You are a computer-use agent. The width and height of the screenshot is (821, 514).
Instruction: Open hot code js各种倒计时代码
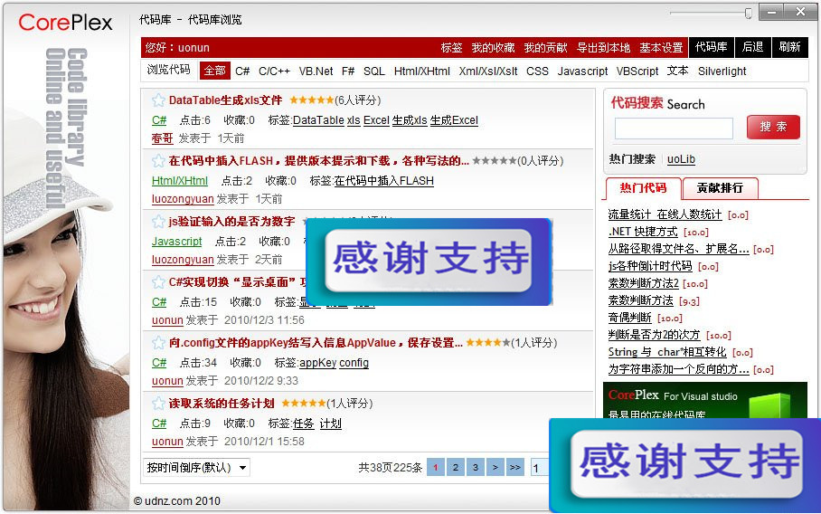650,266
